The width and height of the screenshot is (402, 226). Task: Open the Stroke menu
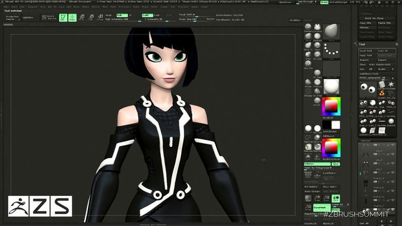[154, 7]
